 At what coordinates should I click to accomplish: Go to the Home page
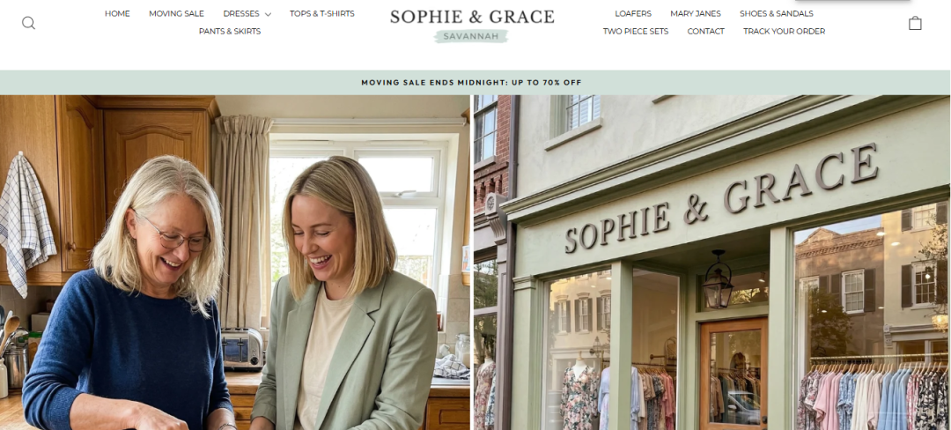click(x=117, y=13)
